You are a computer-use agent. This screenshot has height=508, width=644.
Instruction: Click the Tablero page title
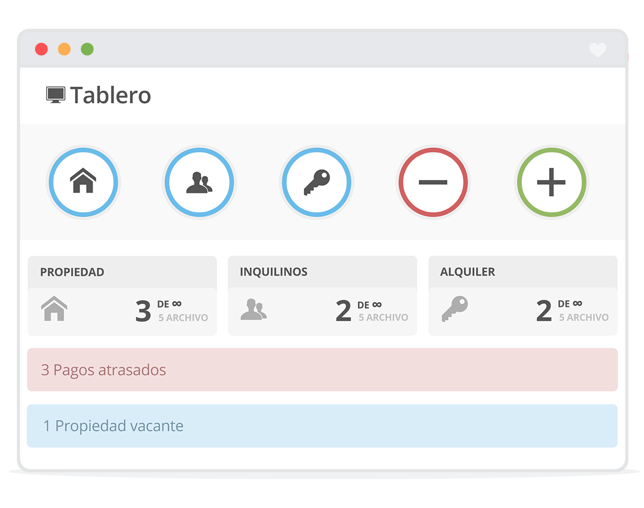point(111,95)
